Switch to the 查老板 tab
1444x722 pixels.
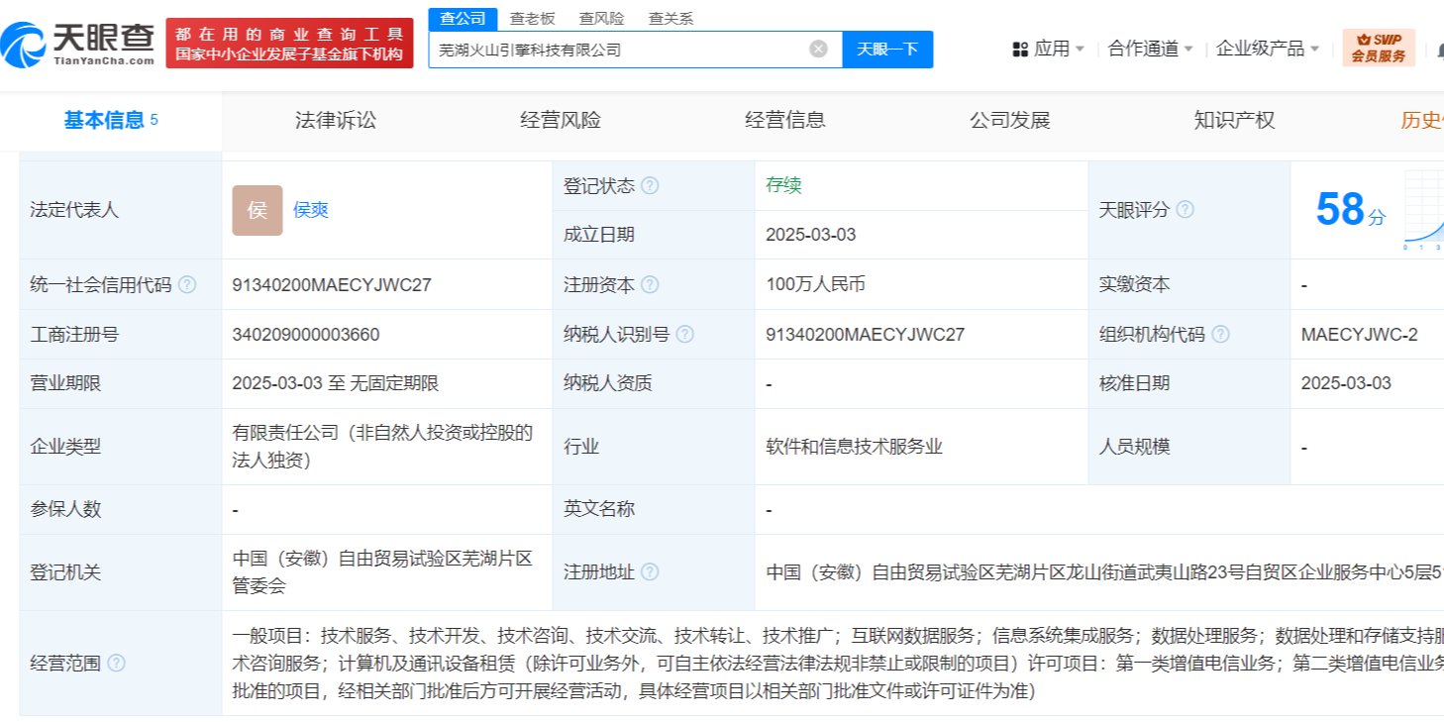pos(532,17)
